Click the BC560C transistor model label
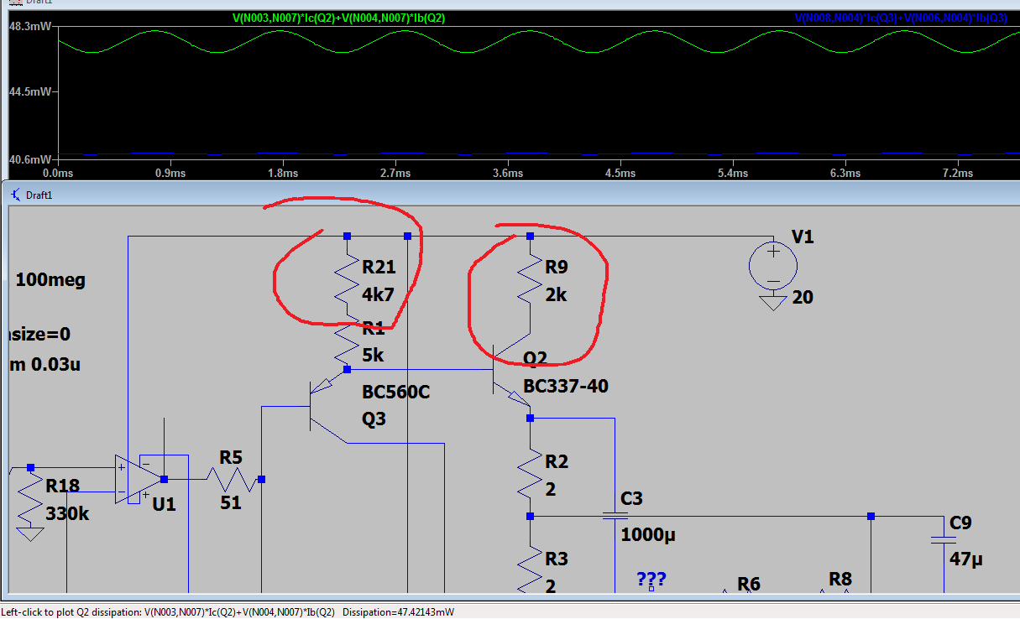The width and height of the screenshot is (1020, 619). point(396,392)
